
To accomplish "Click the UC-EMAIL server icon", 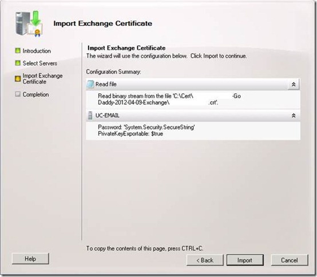I will [90, 116].
